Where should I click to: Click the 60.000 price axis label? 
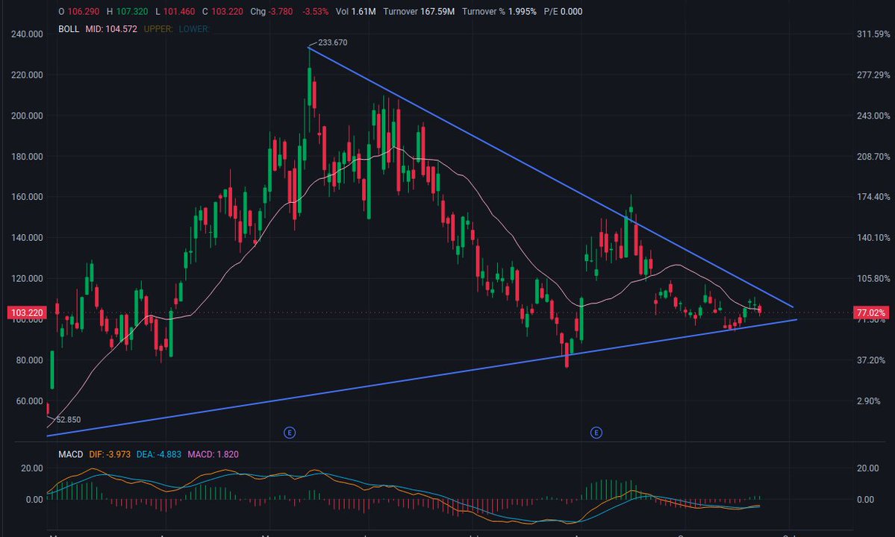(29, 401)
